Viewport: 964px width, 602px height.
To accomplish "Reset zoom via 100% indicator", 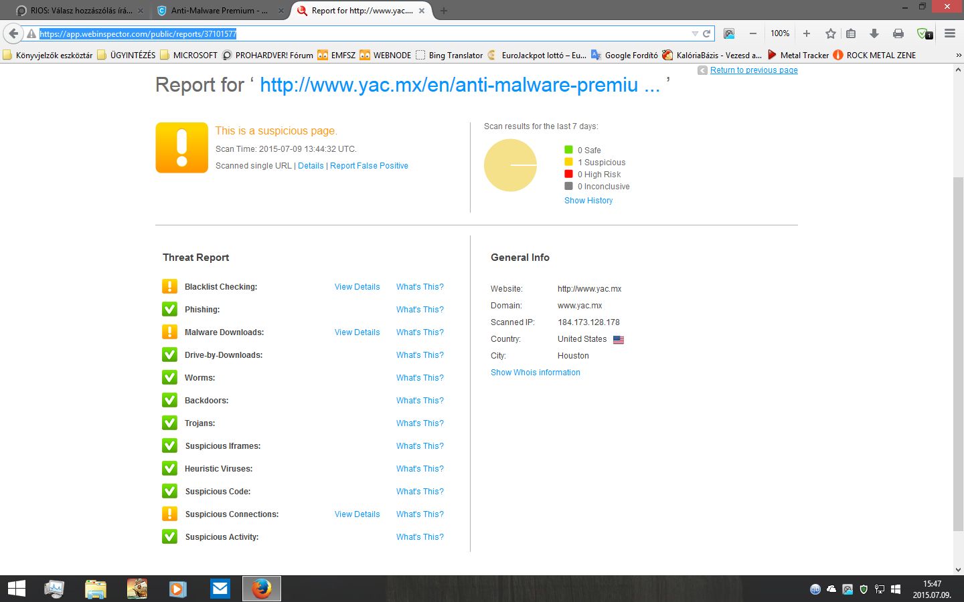I will 780,33.
